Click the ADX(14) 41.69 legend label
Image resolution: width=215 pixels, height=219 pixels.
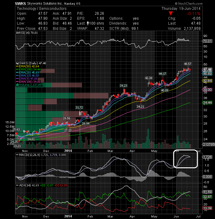click(27, 185)
